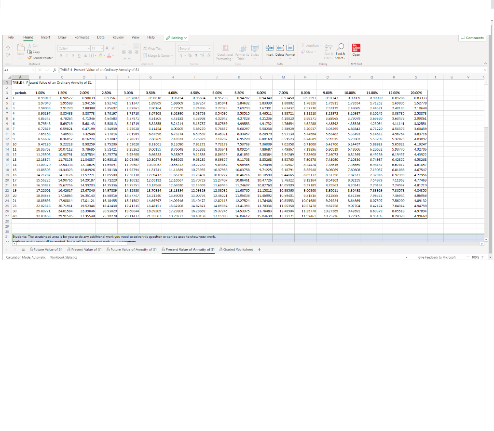494x431 pixels.
Task: Toggle Bold formatting
Action: [x=60, y=55]
